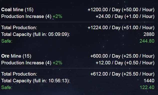The height and width of the screenshot is (95, 158).
Task: Select the 1440 ore capacity value
Action: point(149,81)
